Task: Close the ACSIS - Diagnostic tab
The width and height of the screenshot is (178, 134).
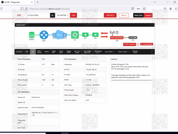Action: pos(32,2)
